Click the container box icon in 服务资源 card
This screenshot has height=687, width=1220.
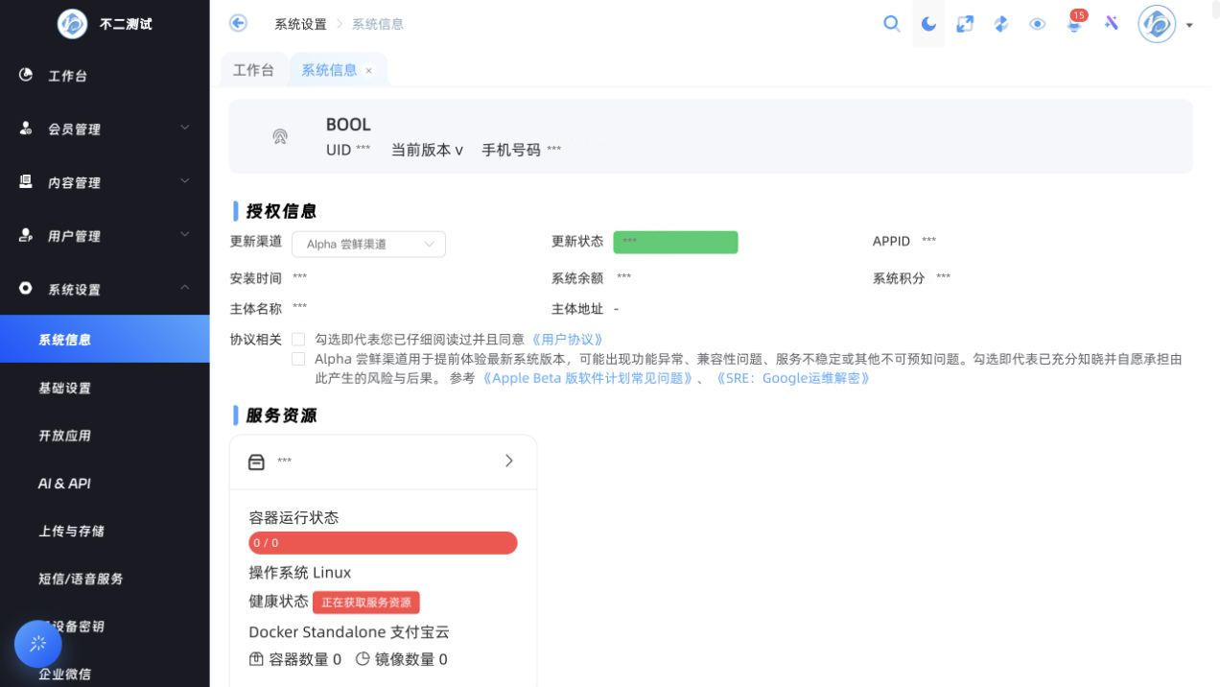(x=256, y=462)
